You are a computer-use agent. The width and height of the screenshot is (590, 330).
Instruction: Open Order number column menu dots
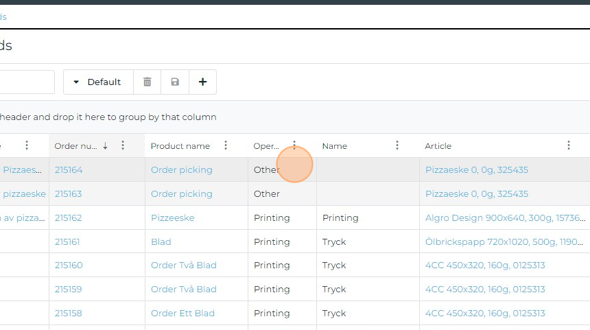pos(123,145)
